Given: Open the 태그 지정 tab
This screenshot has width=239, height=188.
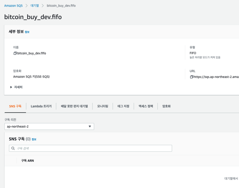Looking at the screenshot, I should (x=123, y=106).
